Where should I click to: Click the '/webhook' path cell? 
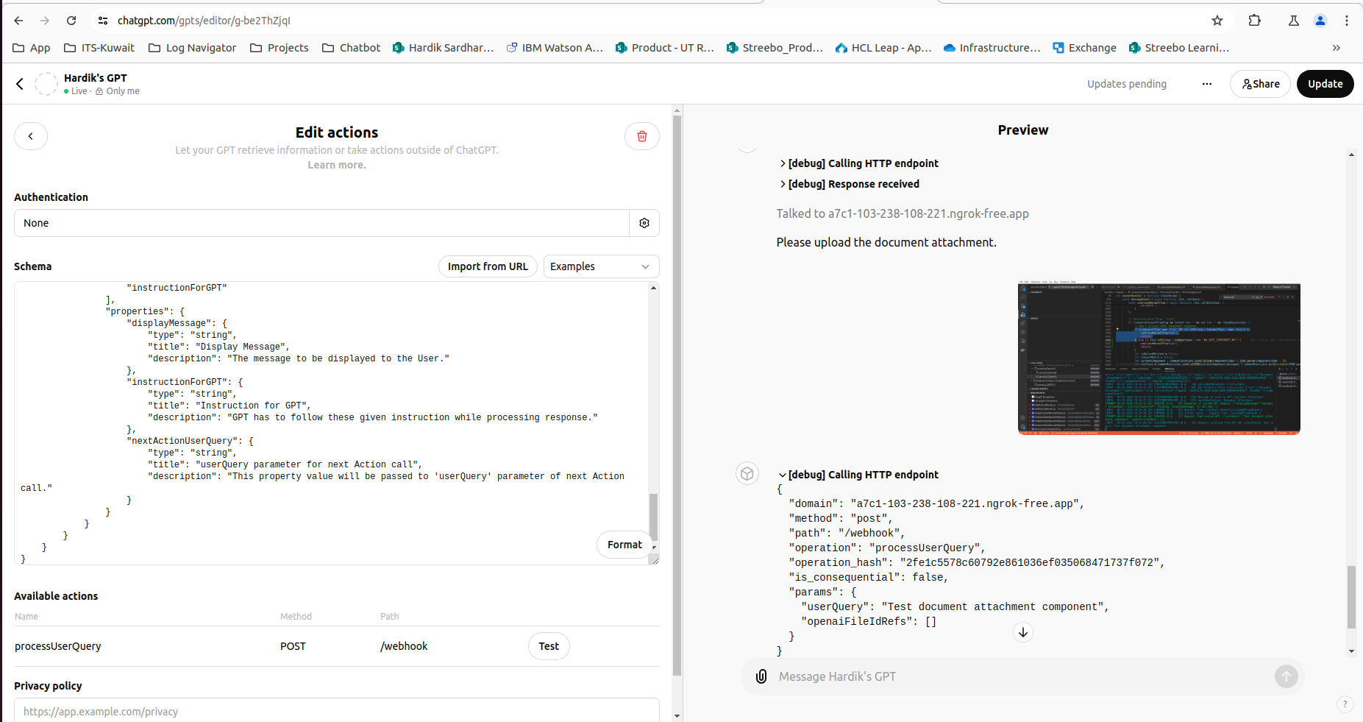tap(404, 646)
